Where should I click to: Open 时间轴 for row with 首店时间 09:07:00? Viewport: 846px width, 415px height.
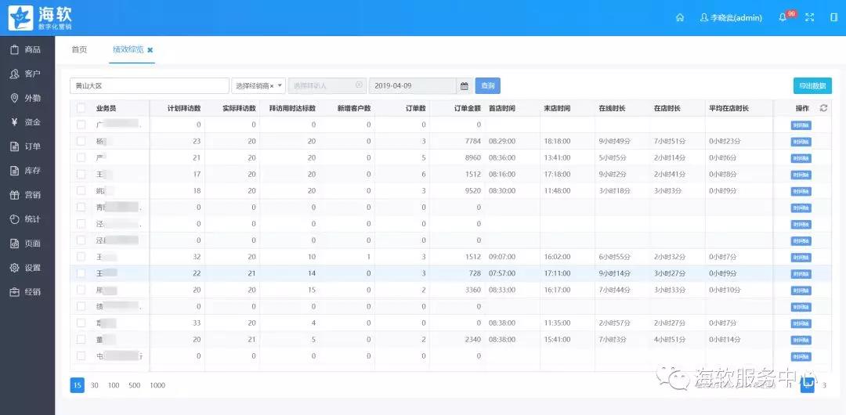pos(801,258)
